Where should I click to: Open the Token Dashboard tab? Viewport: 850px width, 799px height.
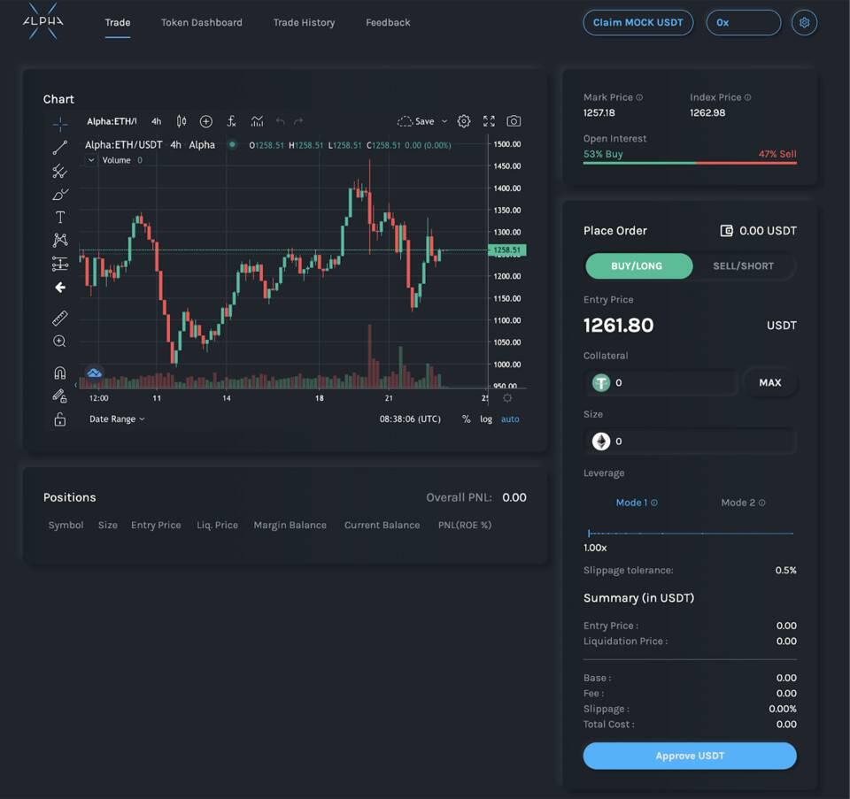tap(202, 23)
